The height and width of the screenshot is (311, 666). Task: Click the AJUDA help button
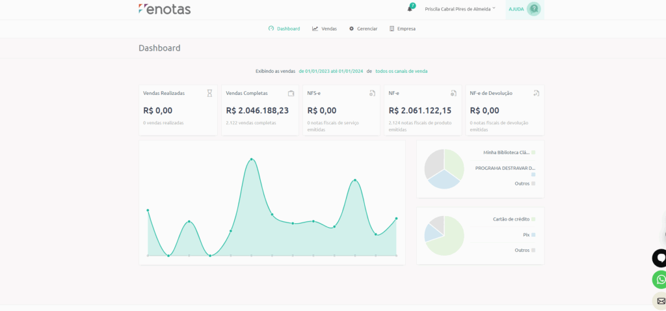[x=525, y=9]
